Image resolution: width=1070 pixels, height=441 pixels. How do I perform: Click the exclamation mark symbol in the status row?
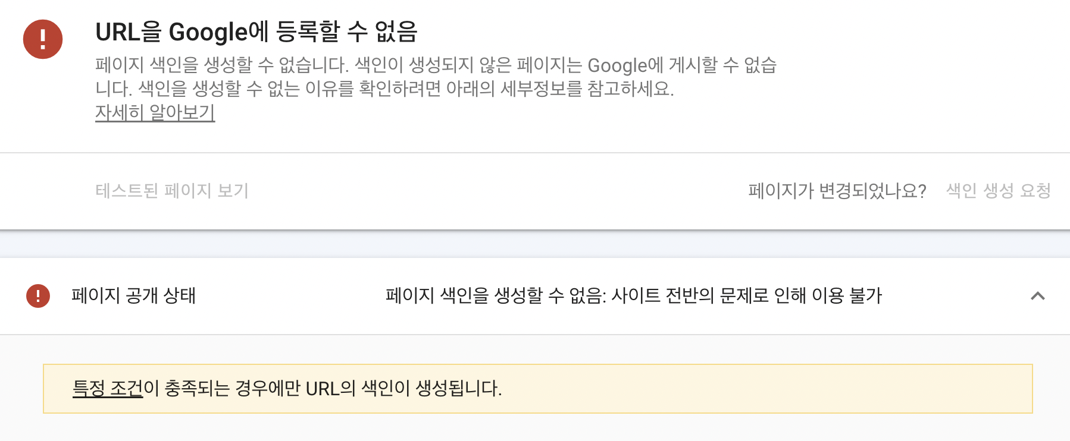click(37, 297)
